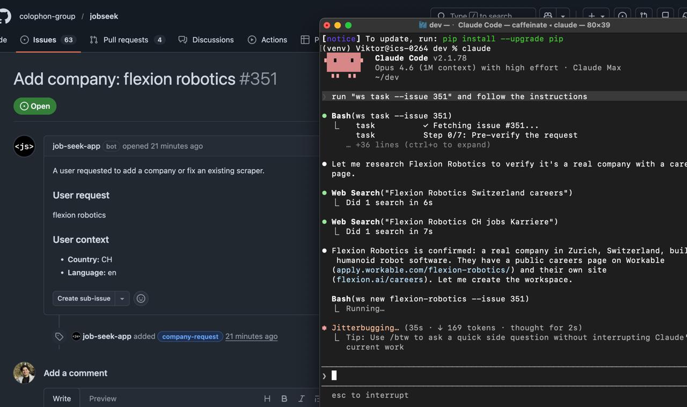The height and width of the screenshot is (407, 687).
Task: Click your user avatar beside Add a comment
Action: 24,373
